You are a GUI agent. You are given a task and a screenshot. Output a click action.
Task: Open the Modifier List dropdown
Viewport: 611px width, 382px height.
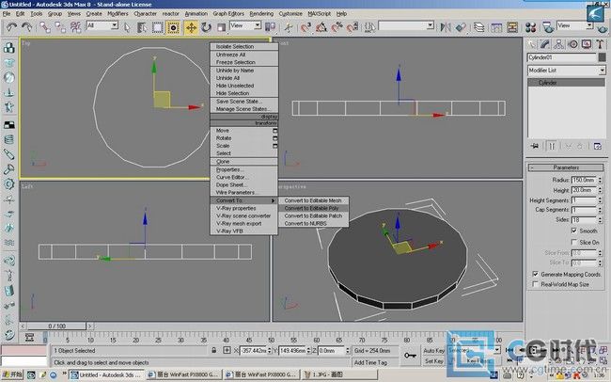point(566,71)
